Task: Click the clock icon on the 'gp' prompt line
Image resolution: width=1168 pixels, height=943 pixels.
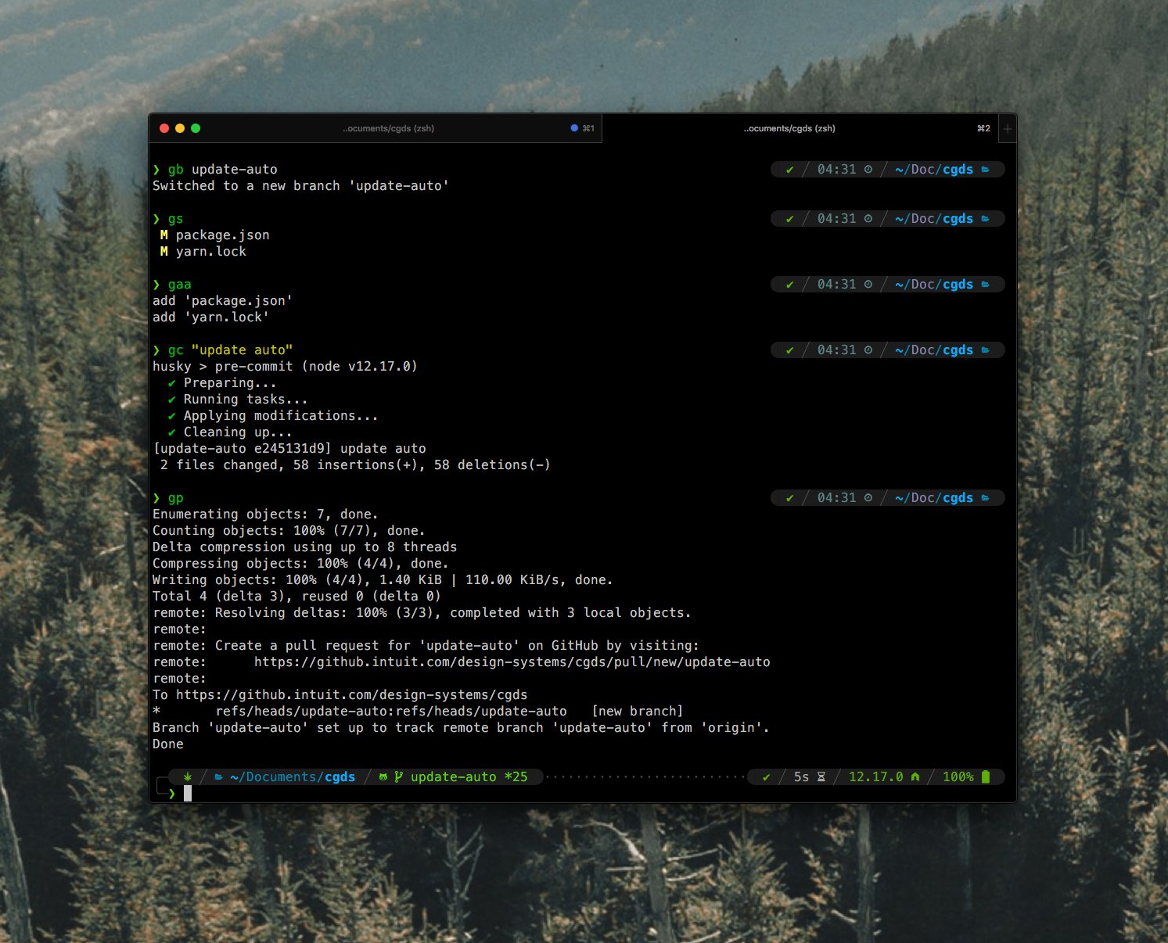Action: [868, 497]
